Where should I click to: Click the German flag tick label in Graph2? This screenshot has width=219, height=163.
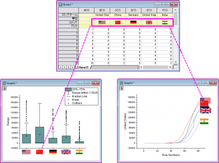coord(53,152)
